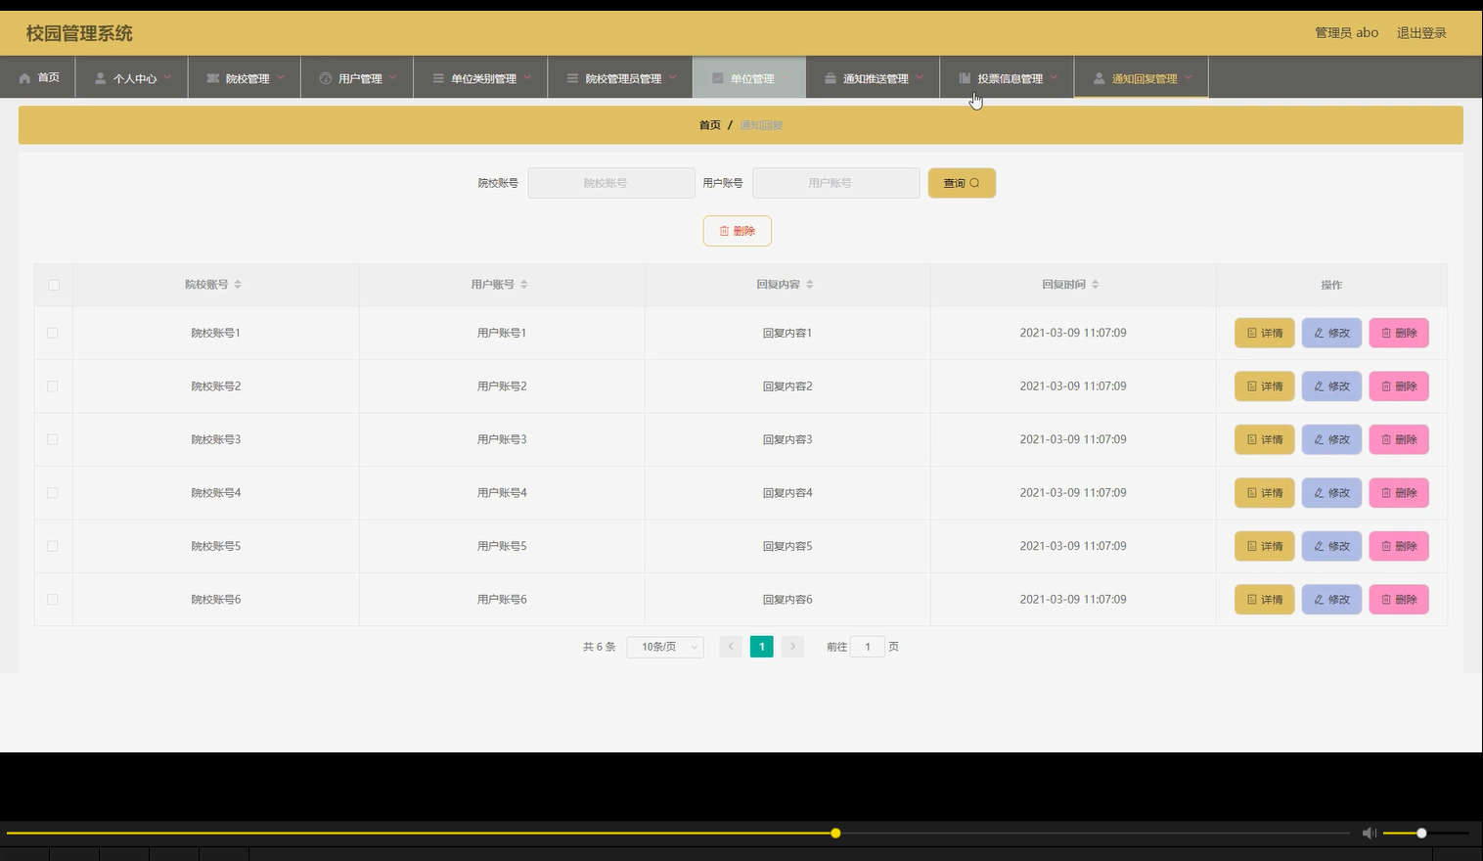Viewport: 1483px width, 861px height.
Task: Click sort arrows on 用户账号 column header
Action: pyautogui.click(x=524, y=285)
